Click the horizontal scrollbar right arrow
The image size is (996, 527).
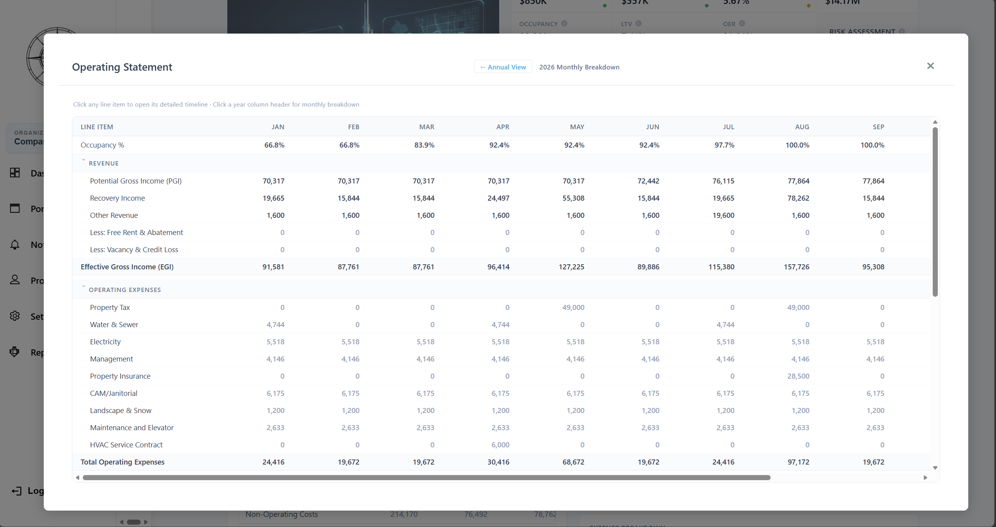click(x=925, y=477)
